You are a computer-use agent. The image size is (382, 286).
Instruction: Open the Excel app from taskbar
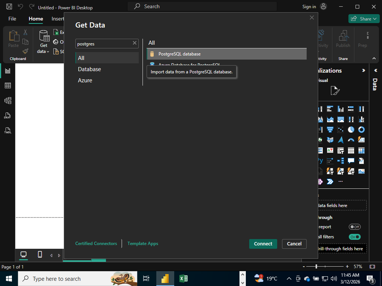(x=183, y=279)
